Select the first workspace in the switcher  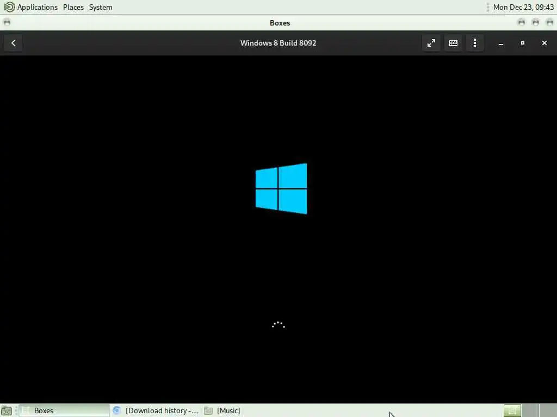coord(512,410)
